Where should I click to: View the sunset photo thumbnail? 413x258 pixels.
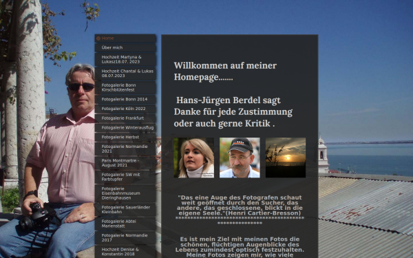[286, 158]
